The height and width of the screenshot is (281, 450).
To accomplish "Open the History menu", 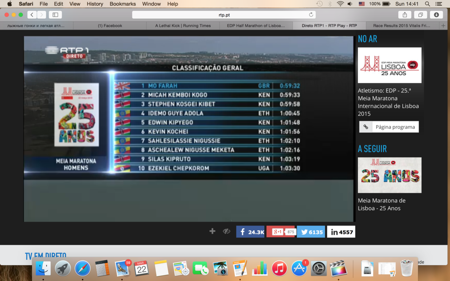I will [95, 4].
